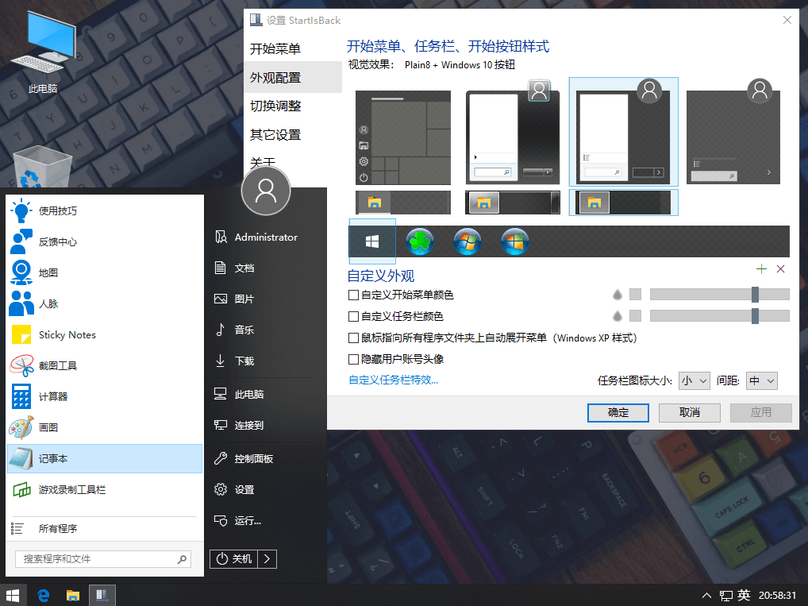Open File Explorer from taskbar
Image resolution: width=808 pixels, height=606 pixels.
click(x=73, y=595)
